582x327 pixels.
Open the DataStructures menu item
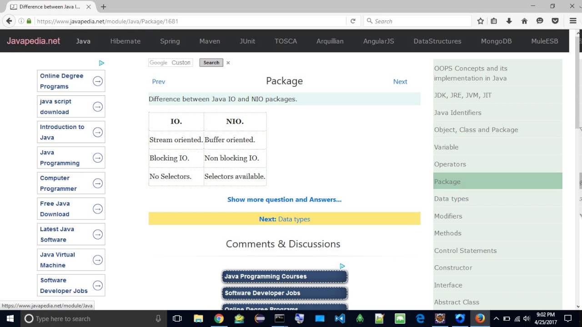tap(437, 41)
